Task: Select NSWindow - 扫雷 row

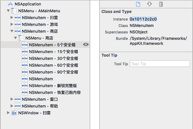Action: (x=45, y=113)
